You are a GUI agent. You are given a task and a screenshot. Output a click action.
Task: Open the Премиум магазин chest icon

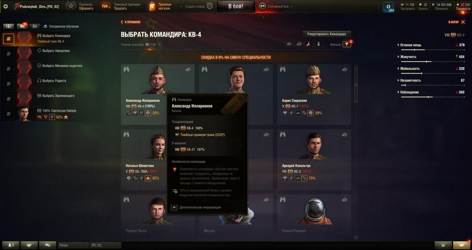coord(152,6)
